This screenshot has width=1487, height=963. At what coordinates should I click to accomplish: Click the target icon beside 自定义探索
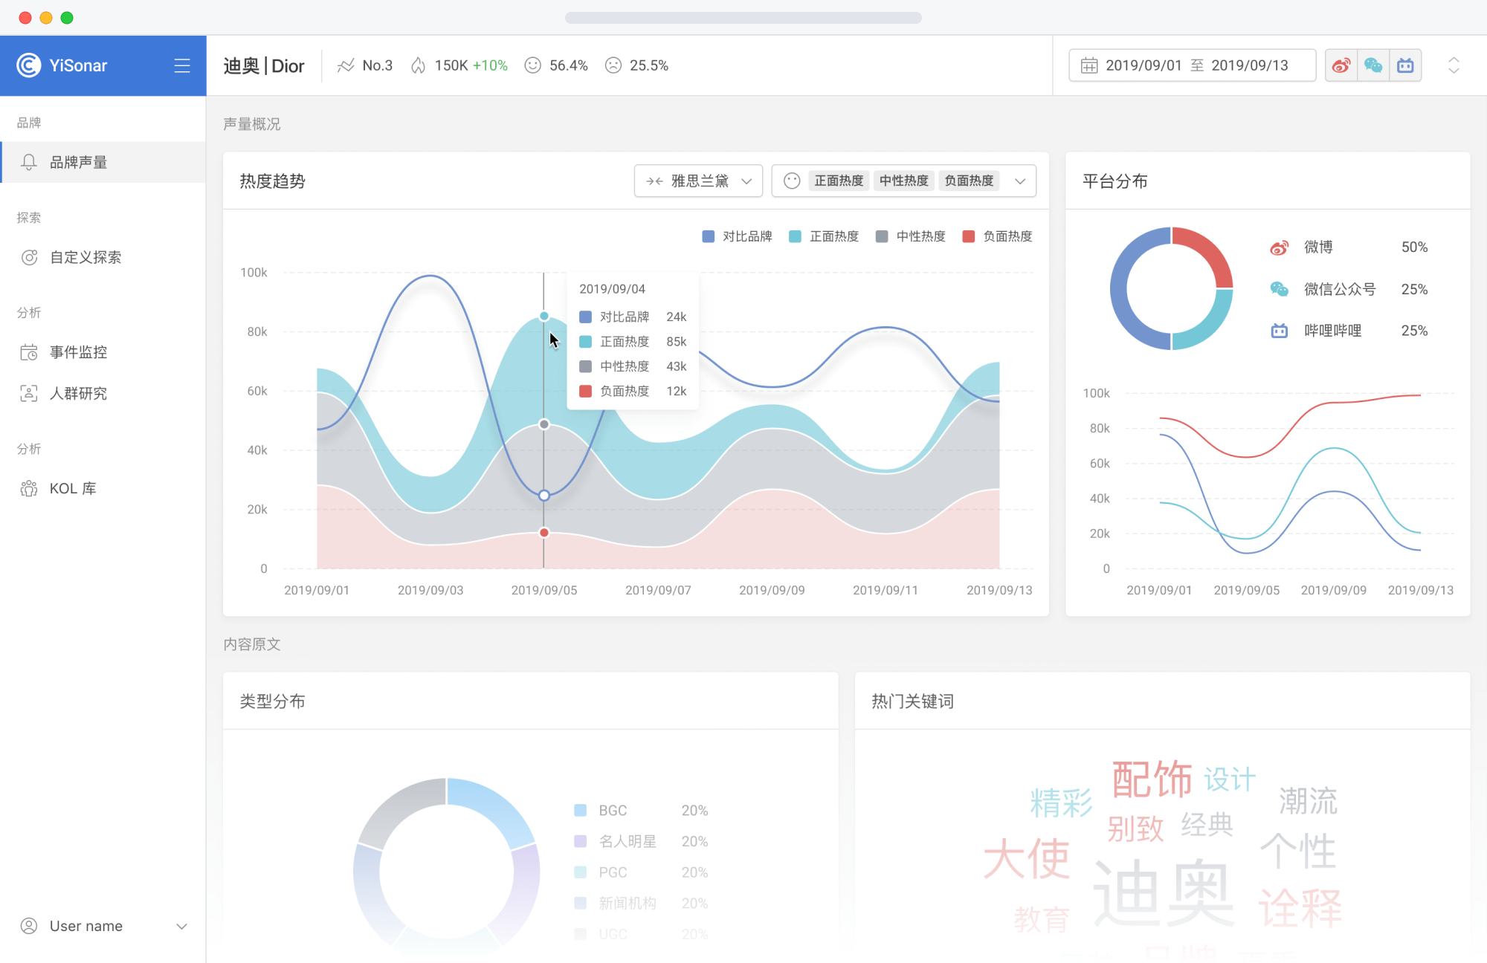click(29, 257)
